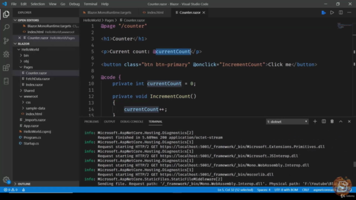Switch to the Debug Console tab

pyautogui.click(x=132, y=122)
